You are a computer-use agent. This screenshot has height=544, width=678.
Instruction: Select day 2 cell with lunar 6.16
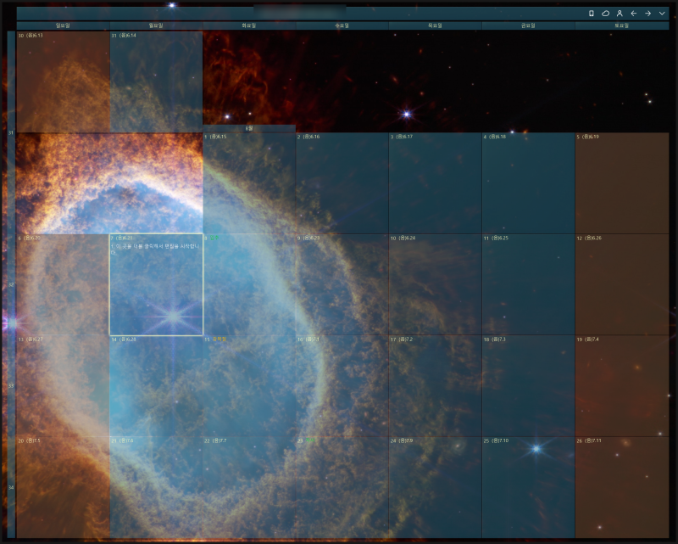(342, 183)
